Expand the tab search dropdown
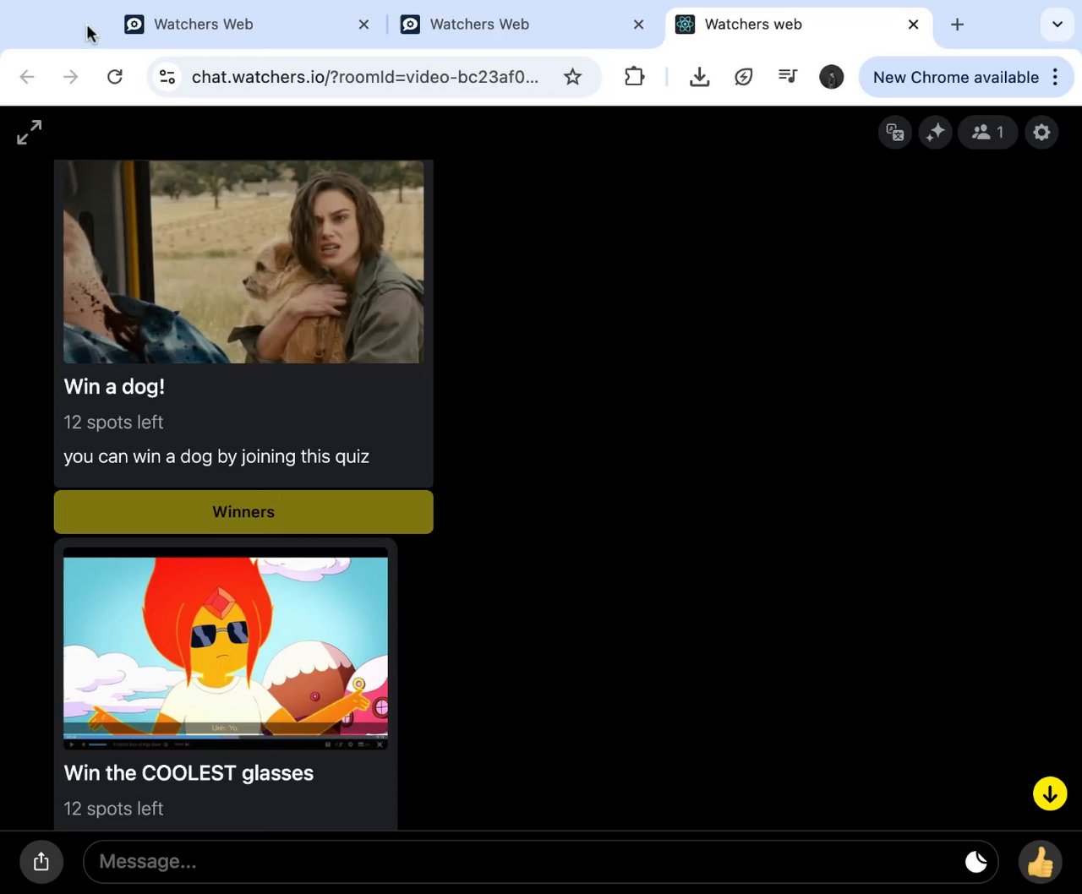 point(1057,25)
